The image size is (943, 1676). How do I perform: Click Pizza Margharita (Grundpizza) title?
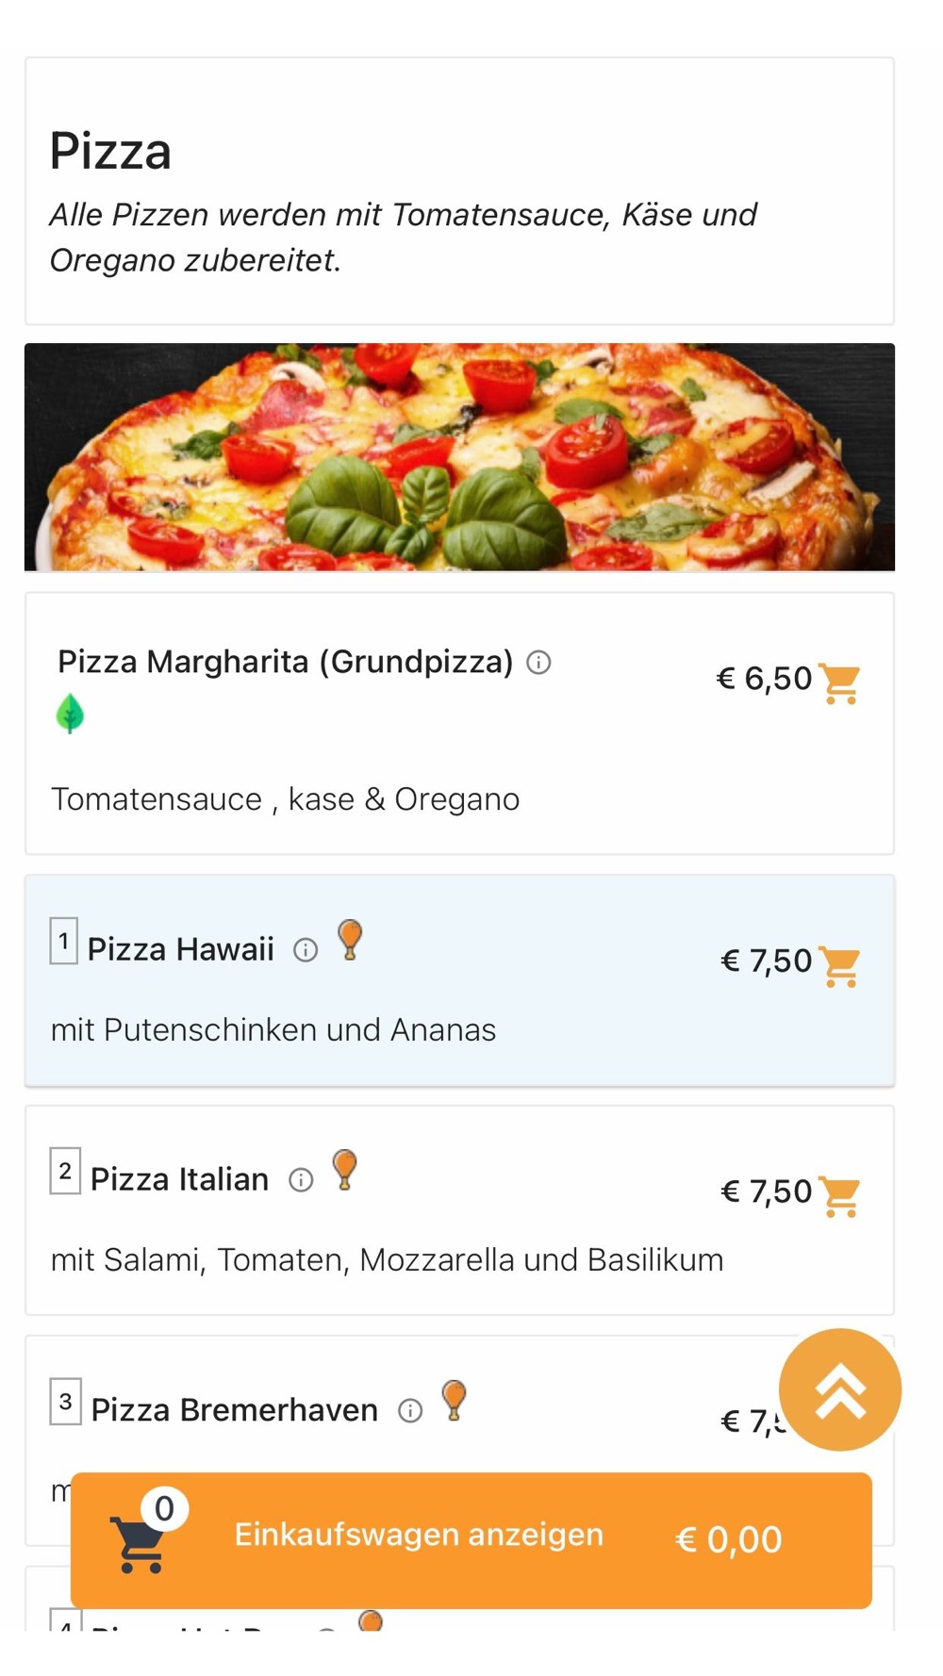tap(285, 662)
